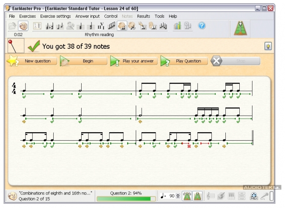
Task: Open the guitar input icon
Action: pyautogui.click(x=221, y=196)
